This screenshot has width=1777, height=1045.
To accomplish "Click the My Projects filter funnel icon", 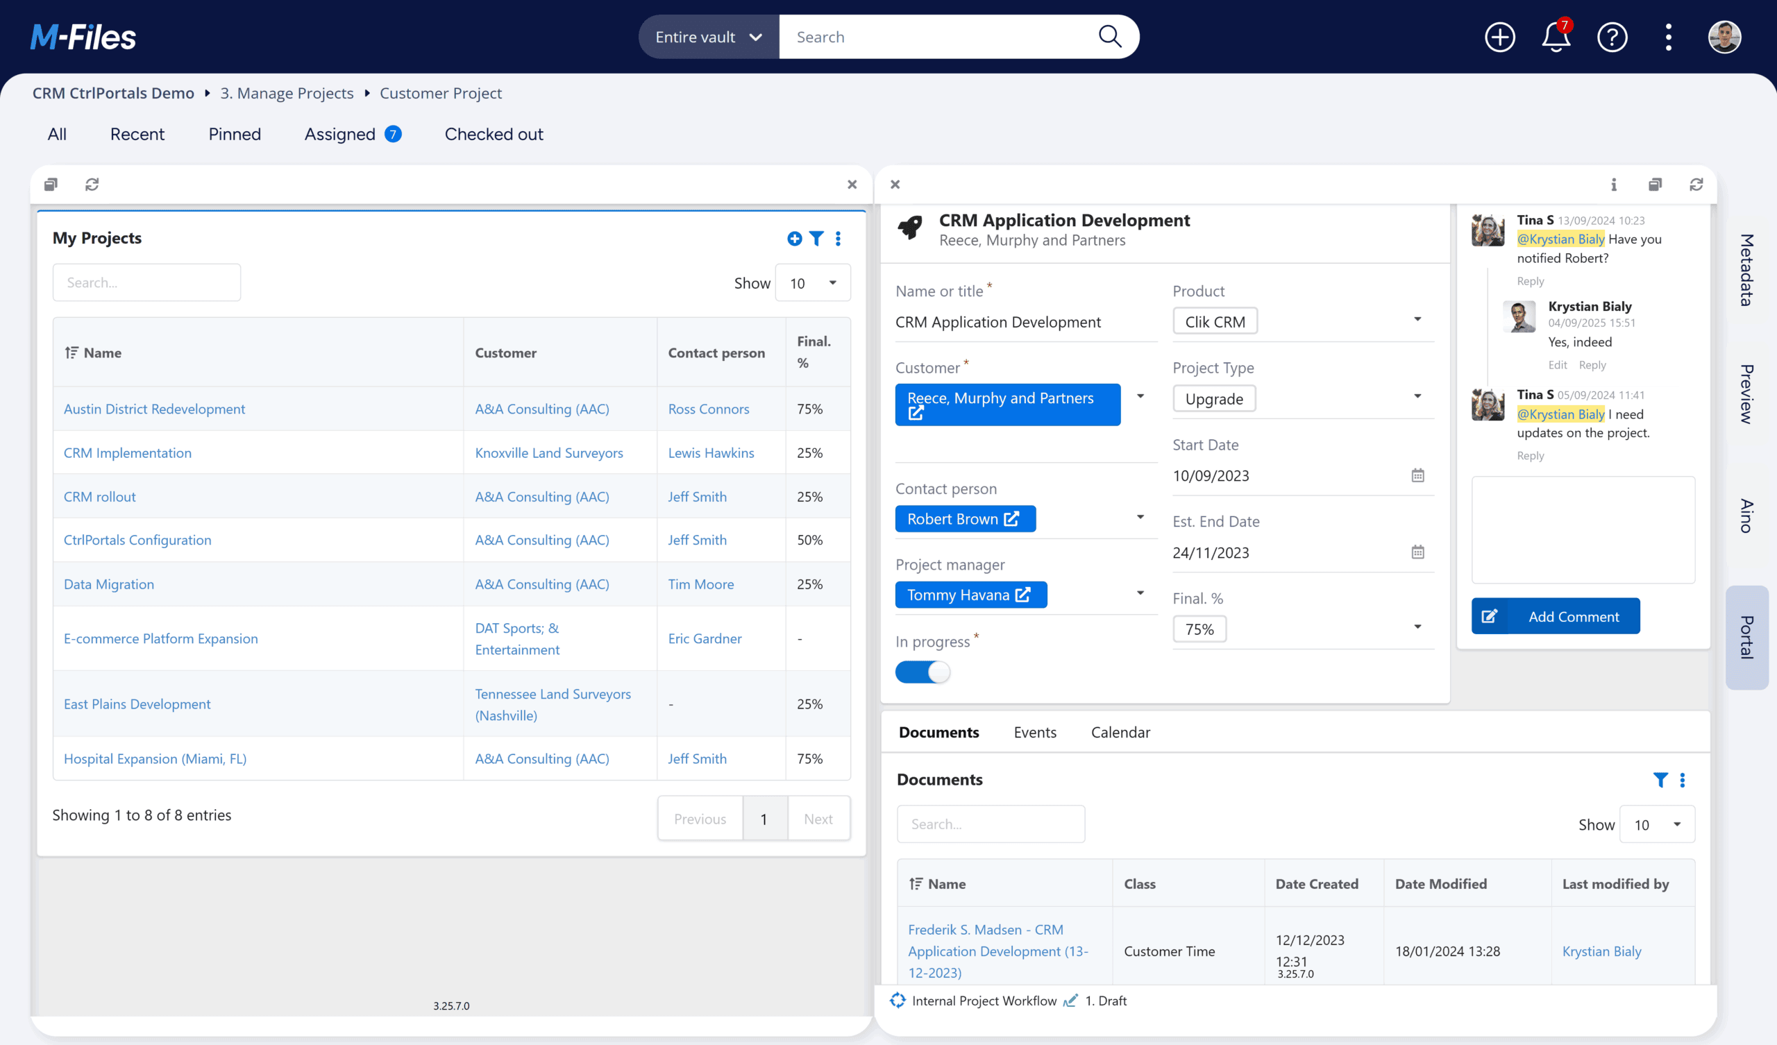I will tap(816, 238).
